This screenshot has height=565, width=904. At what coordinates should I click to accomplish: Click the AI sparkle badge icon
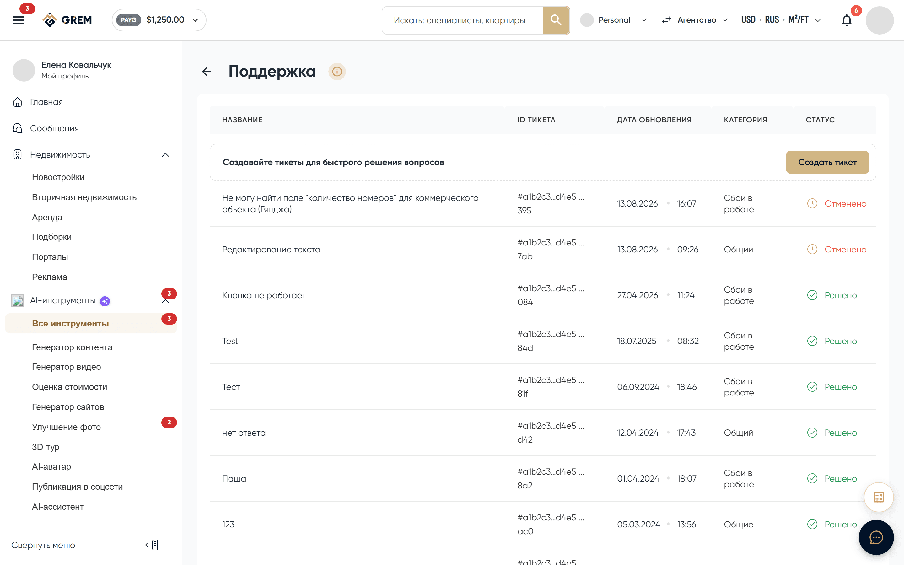pos(105,301)
